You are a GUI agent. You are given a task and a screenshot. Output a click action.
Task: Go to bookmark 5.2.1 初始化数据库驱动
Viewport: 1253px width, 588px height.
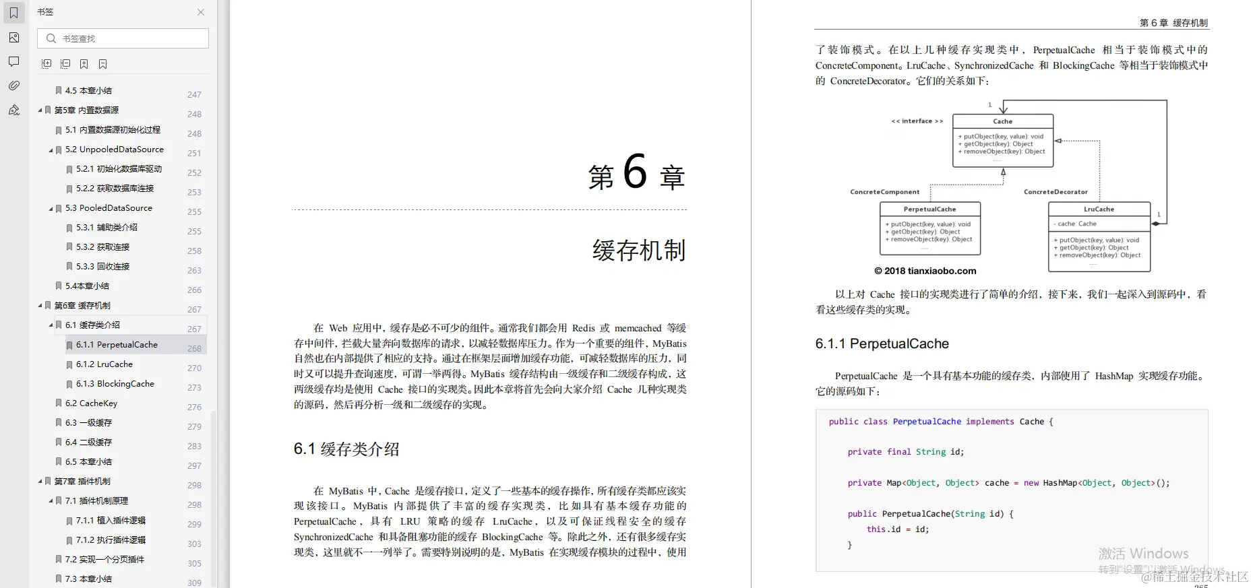(119, 168)
